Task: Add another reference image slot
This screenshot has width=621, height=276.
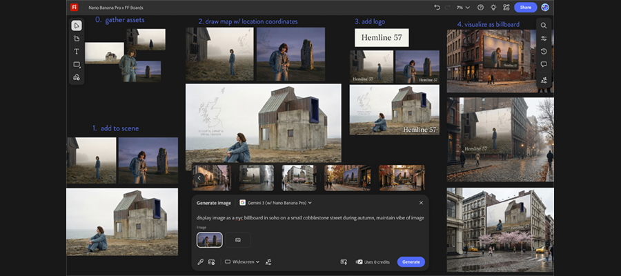Action: [x=238, y=240]
